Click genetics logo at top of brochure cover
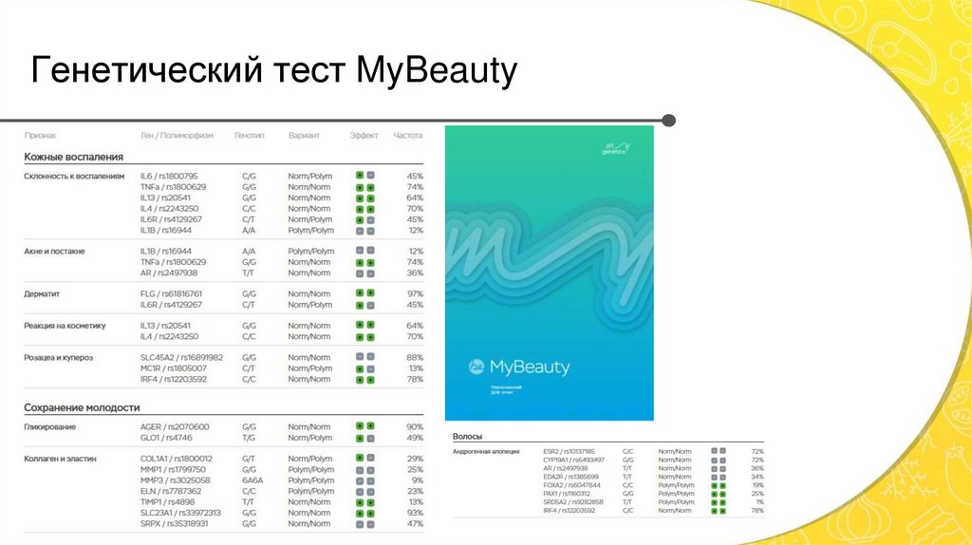972x545 pixels. coord(615,148)
